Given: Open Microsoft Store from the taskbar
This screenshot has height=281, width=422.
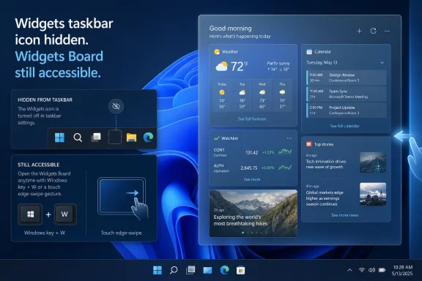Looking at the screenshot, I should pos(240,270).
